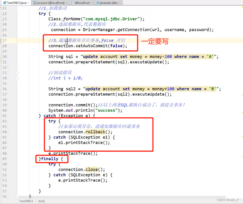Click the rollback comment on line 43

(x=99, y=126)
